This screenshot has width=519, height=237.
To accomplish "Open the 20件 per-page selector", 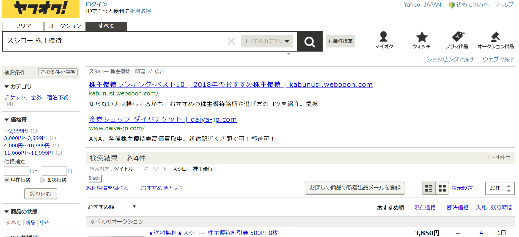I will [x=500, y=188].
